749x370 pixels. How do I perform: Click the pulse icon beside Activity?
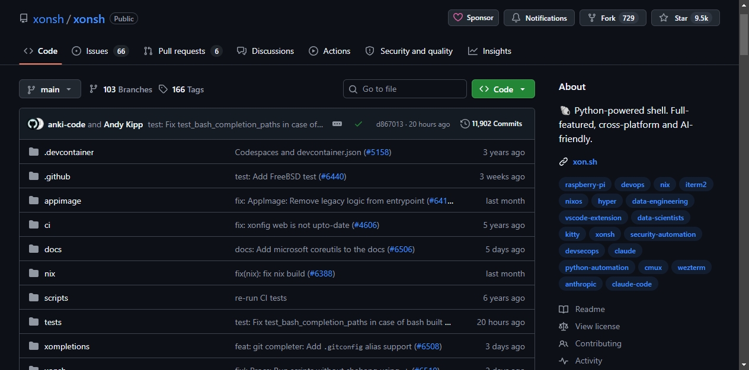(564, 361)
